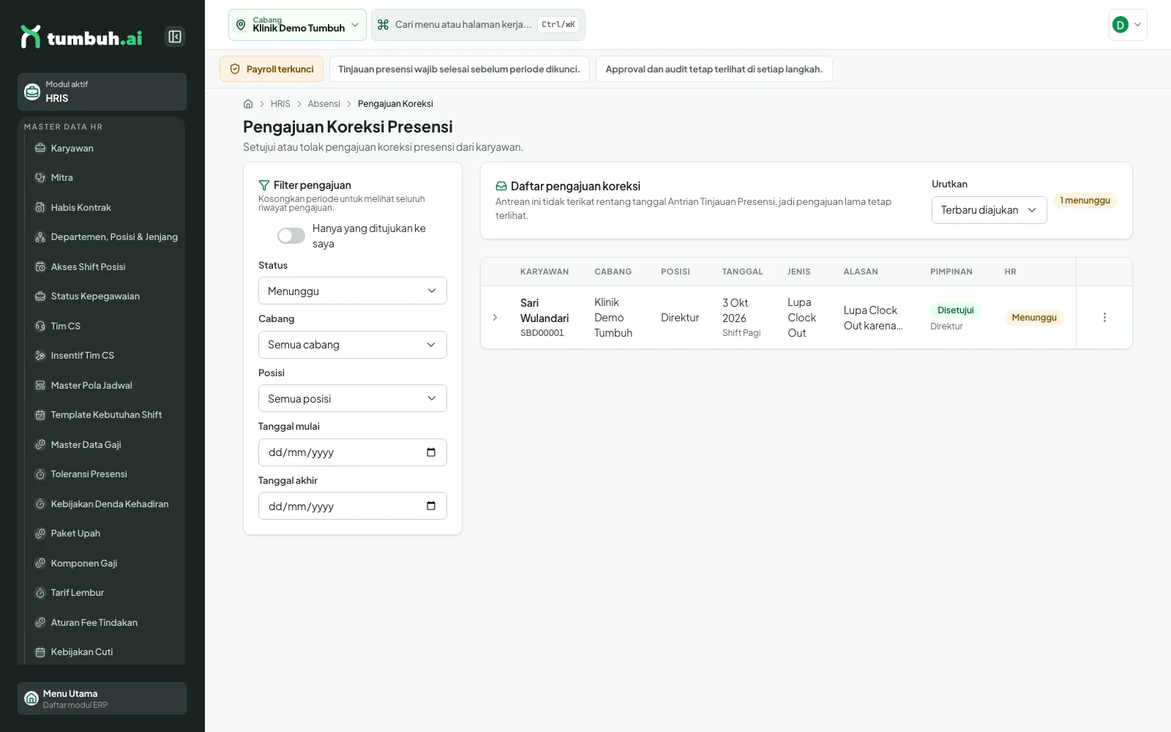Click the Master Pola Jadwal icon
This screenshot has height=732, width=1171.
pyautogui.click(x=40, y=385)
